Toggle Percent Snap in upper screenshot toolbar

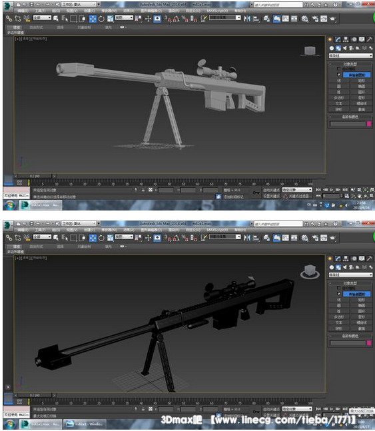coord(185,19)
